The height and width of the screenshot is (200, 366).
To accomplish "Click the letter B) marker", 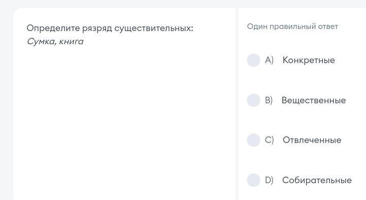I will [269, 100].
